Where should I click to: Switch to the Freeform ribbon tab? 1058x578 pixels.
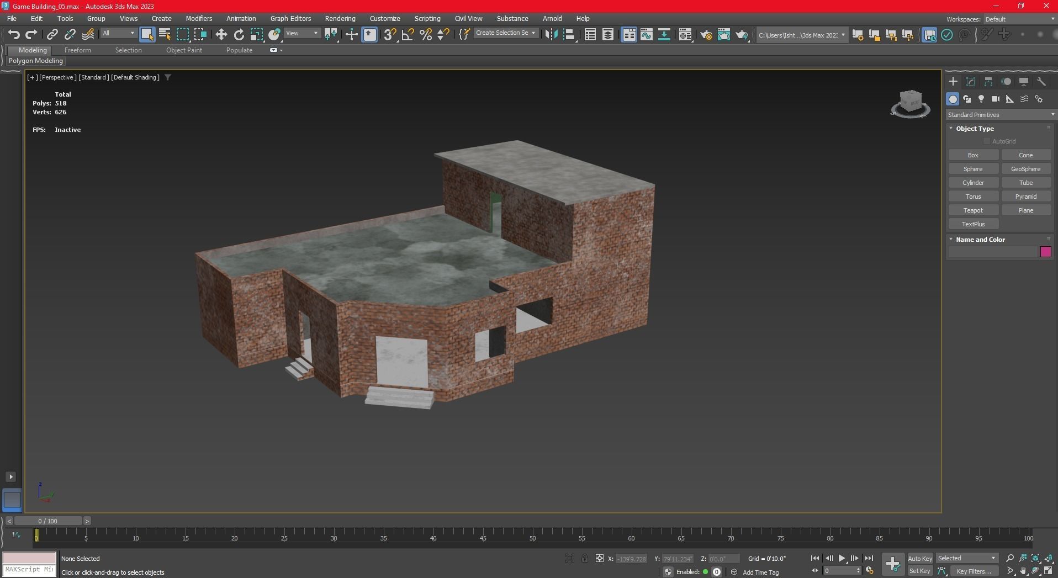tap(78, 50)
